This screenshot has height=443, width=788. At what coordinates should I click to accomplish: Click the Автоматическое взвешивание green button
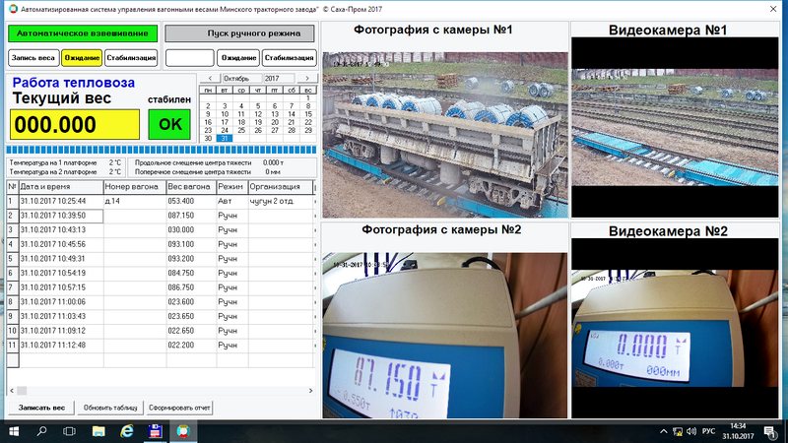click(83, 33)
